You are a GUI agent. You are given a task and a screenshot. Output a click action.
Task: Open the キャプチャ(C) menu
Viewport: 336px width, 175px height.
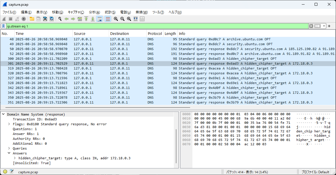pos(76,12)
